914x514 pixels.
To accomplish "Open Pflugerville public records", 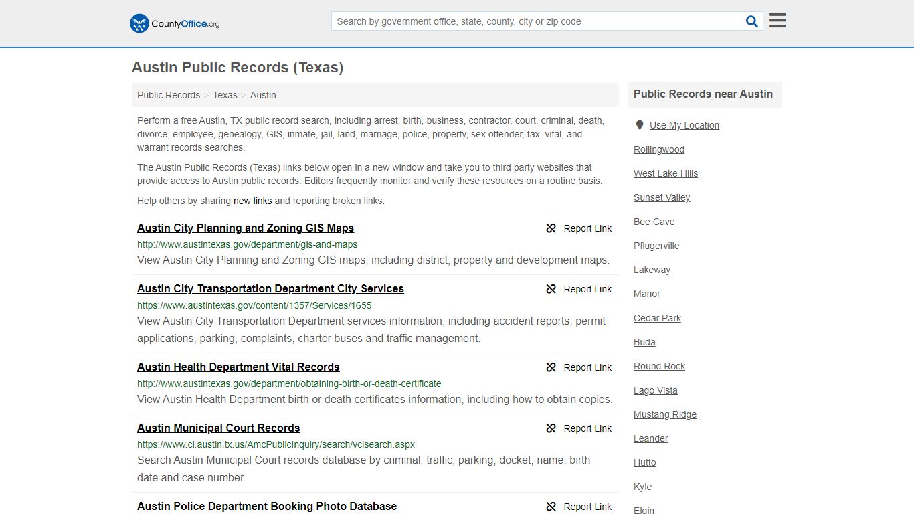I will pos(656,246).
